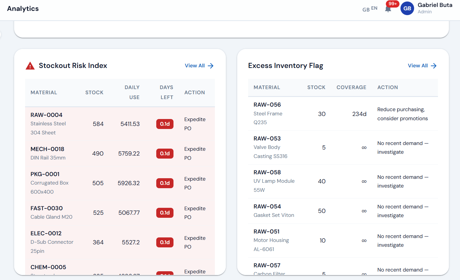Click the arrow icon next to Stockout View All
The image size is (460, 280).
pyautogui.click(x=212, y=66)
